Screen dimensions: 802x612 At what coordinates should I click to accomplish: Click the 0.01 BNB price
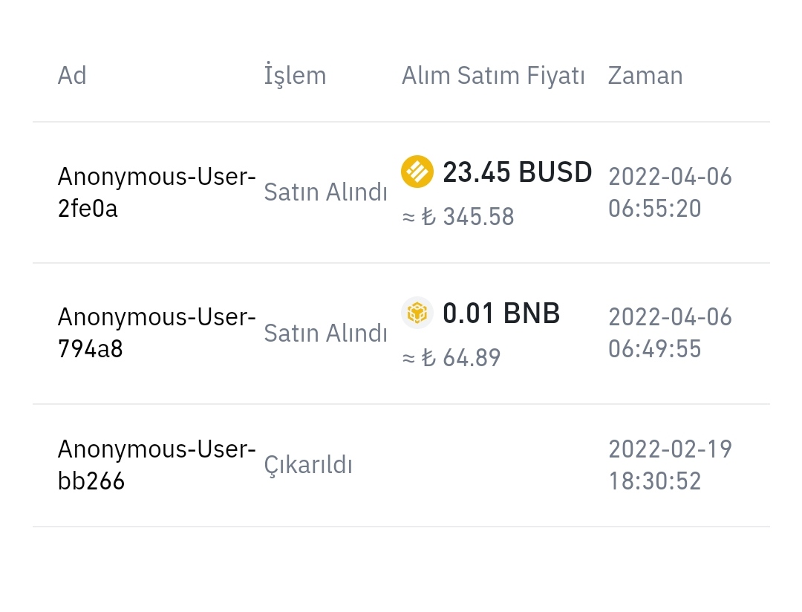coord(501,313)
